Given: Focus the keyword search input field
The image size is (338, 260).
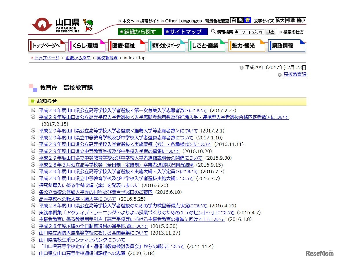Looking at the screenshot, I should click(249, 32).
